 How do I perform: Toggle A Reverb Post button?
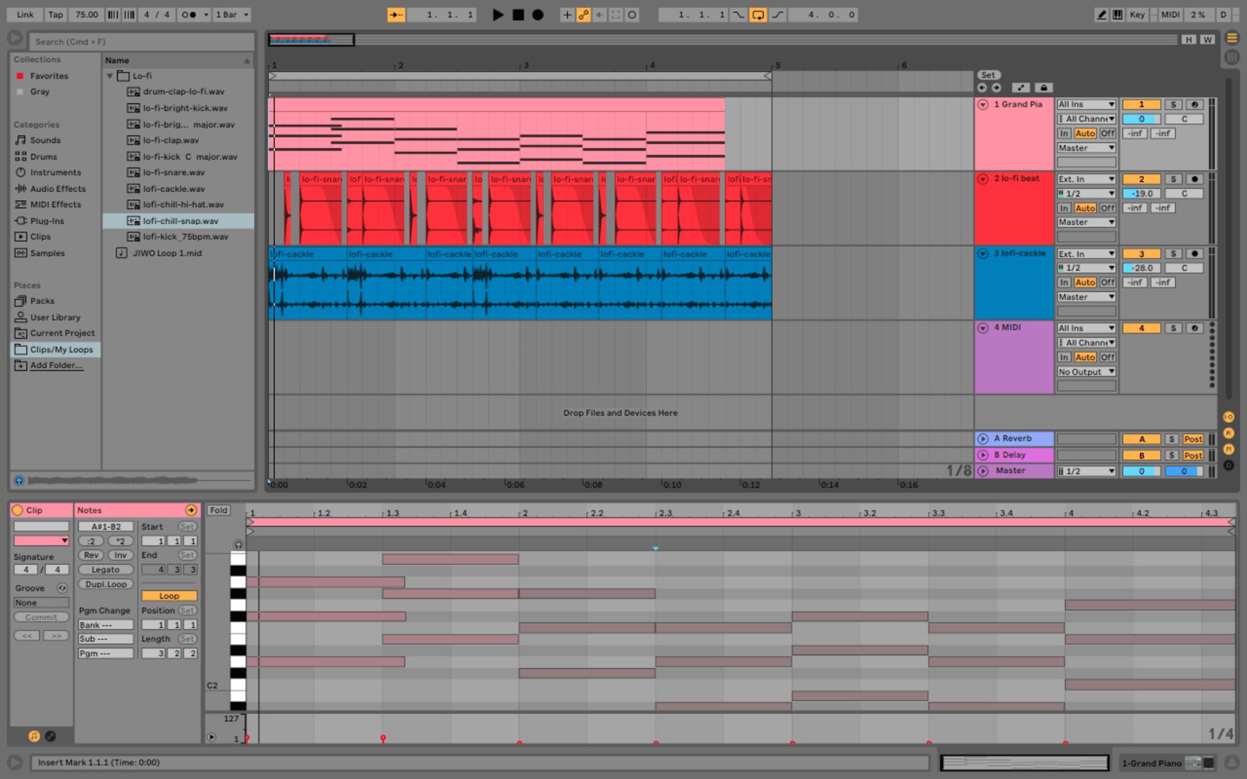[1193, 439]
